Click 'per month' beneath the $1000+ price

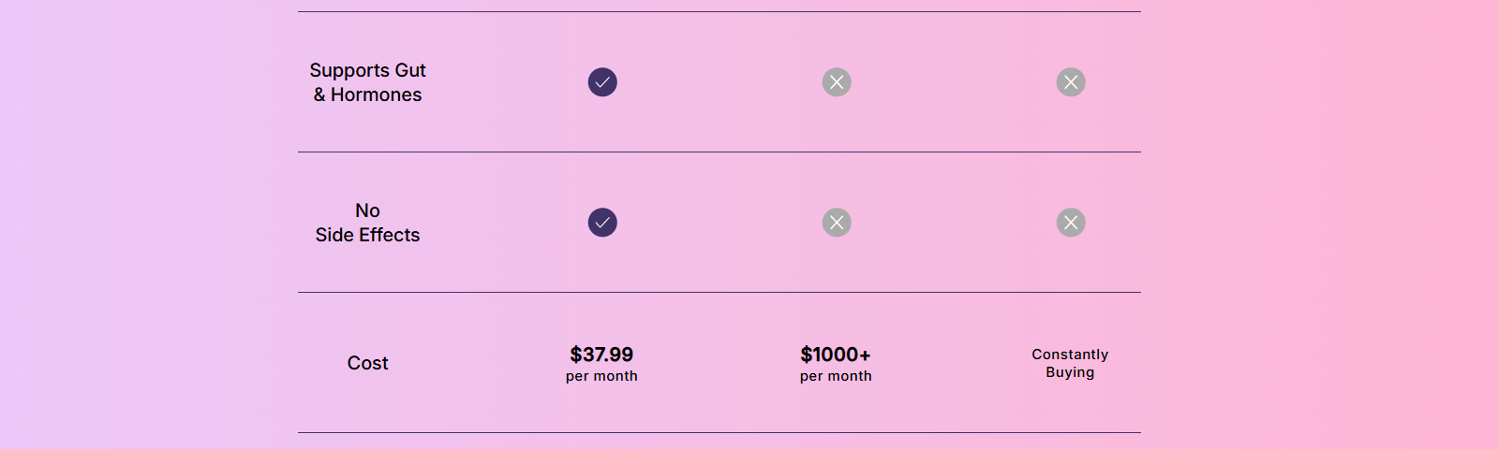[836, 376]
